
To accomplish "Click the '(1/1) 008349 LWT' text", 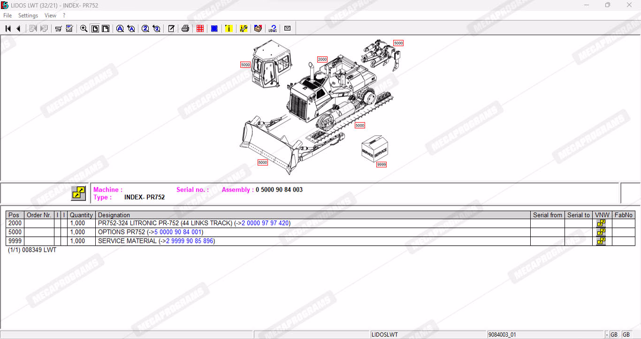I will tap(32, 250).
